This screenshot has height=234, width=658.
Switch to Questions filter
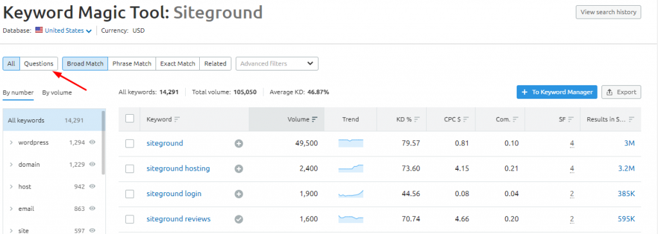pyautogui.click(x=39, y=63)
